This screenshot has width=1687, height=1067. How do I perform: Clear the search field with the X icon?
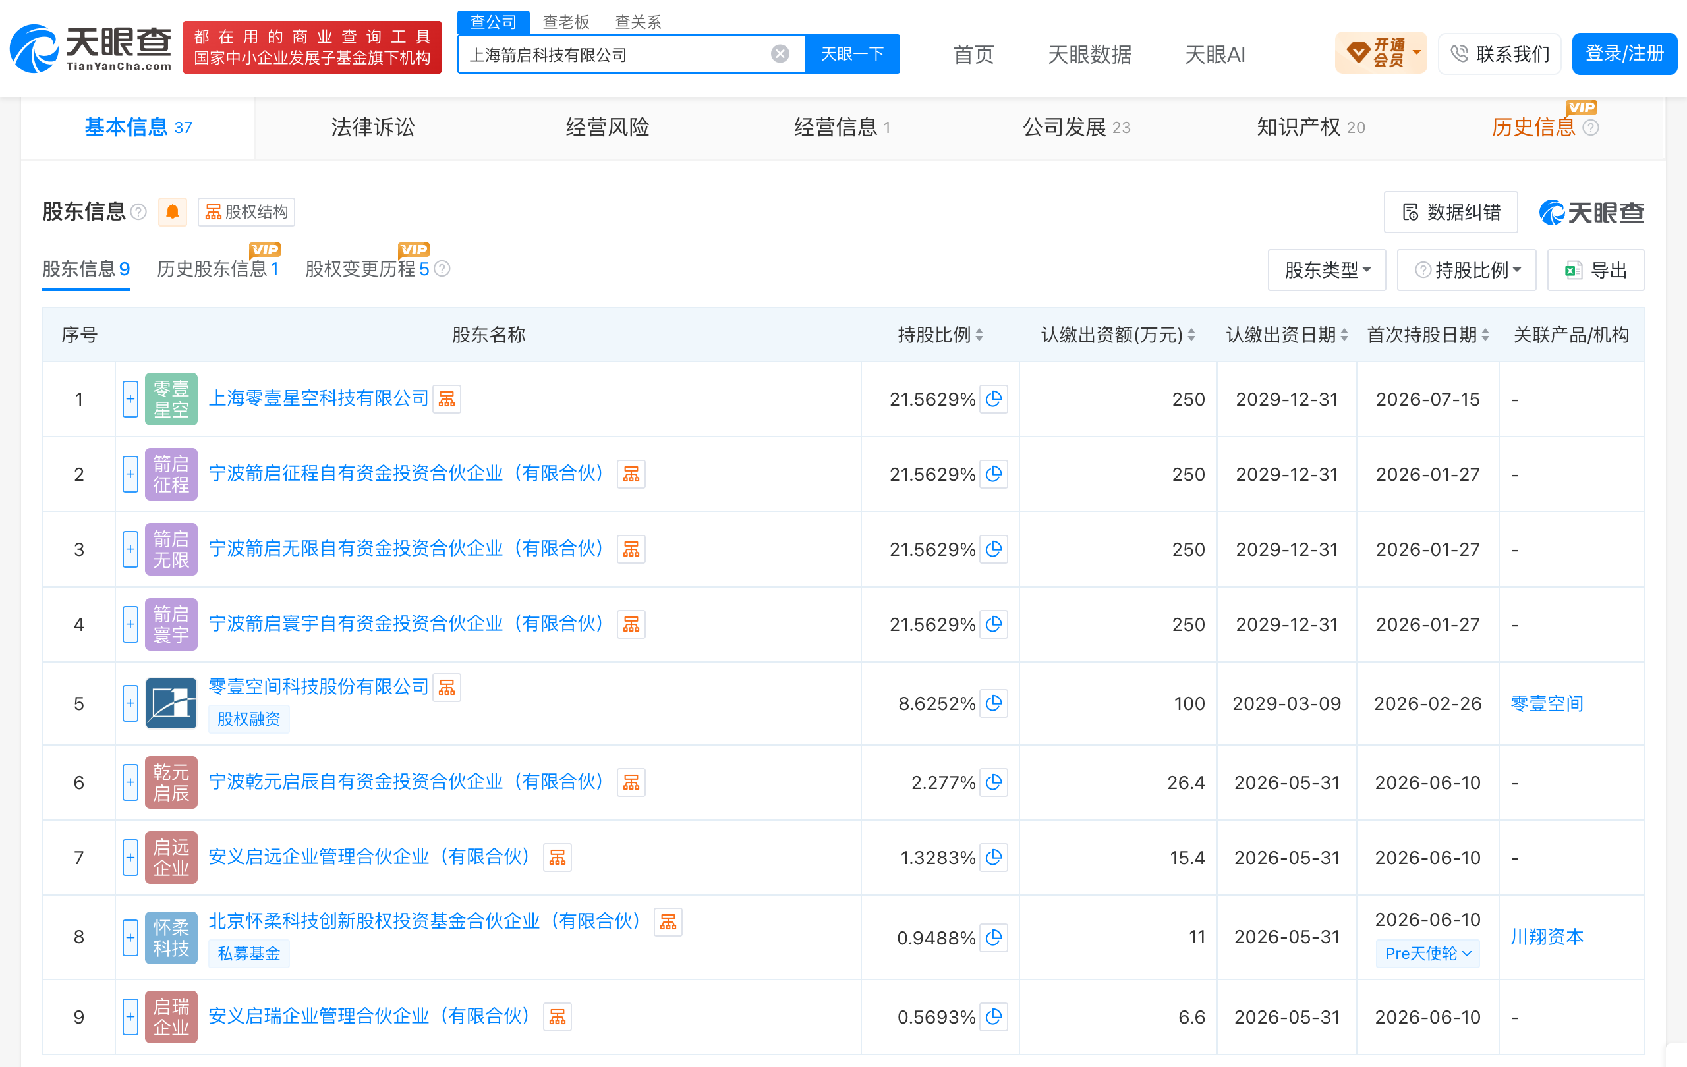click(x=780, y=54)
